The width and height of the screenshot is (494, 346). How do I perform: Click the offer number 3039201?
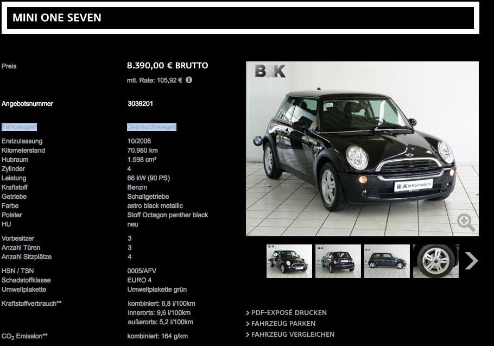[x=140, y=104]
